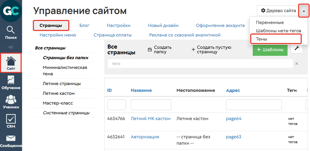Click the green Шаблоны button
Screen dimensions: 310x151
click(x=270, y=50)
